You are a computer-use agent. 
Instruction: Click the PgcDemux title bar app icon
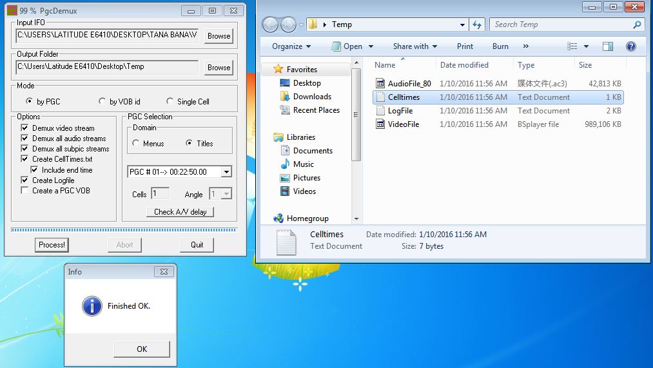click(x=12, y=10)
